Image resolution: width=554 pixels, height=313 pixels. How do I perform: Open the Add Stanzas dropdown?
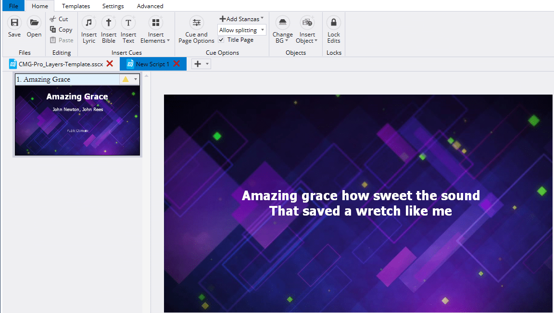[x=242, y=19]
